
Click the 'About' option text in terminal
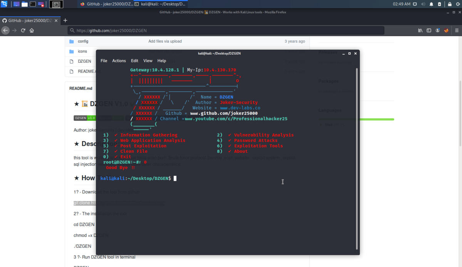pos(241,151)
